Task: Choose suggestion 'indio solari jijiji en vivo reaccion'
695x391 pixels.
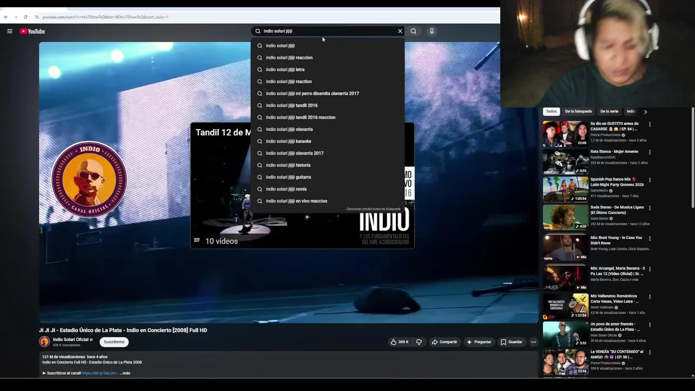Action: click(328, 201)
